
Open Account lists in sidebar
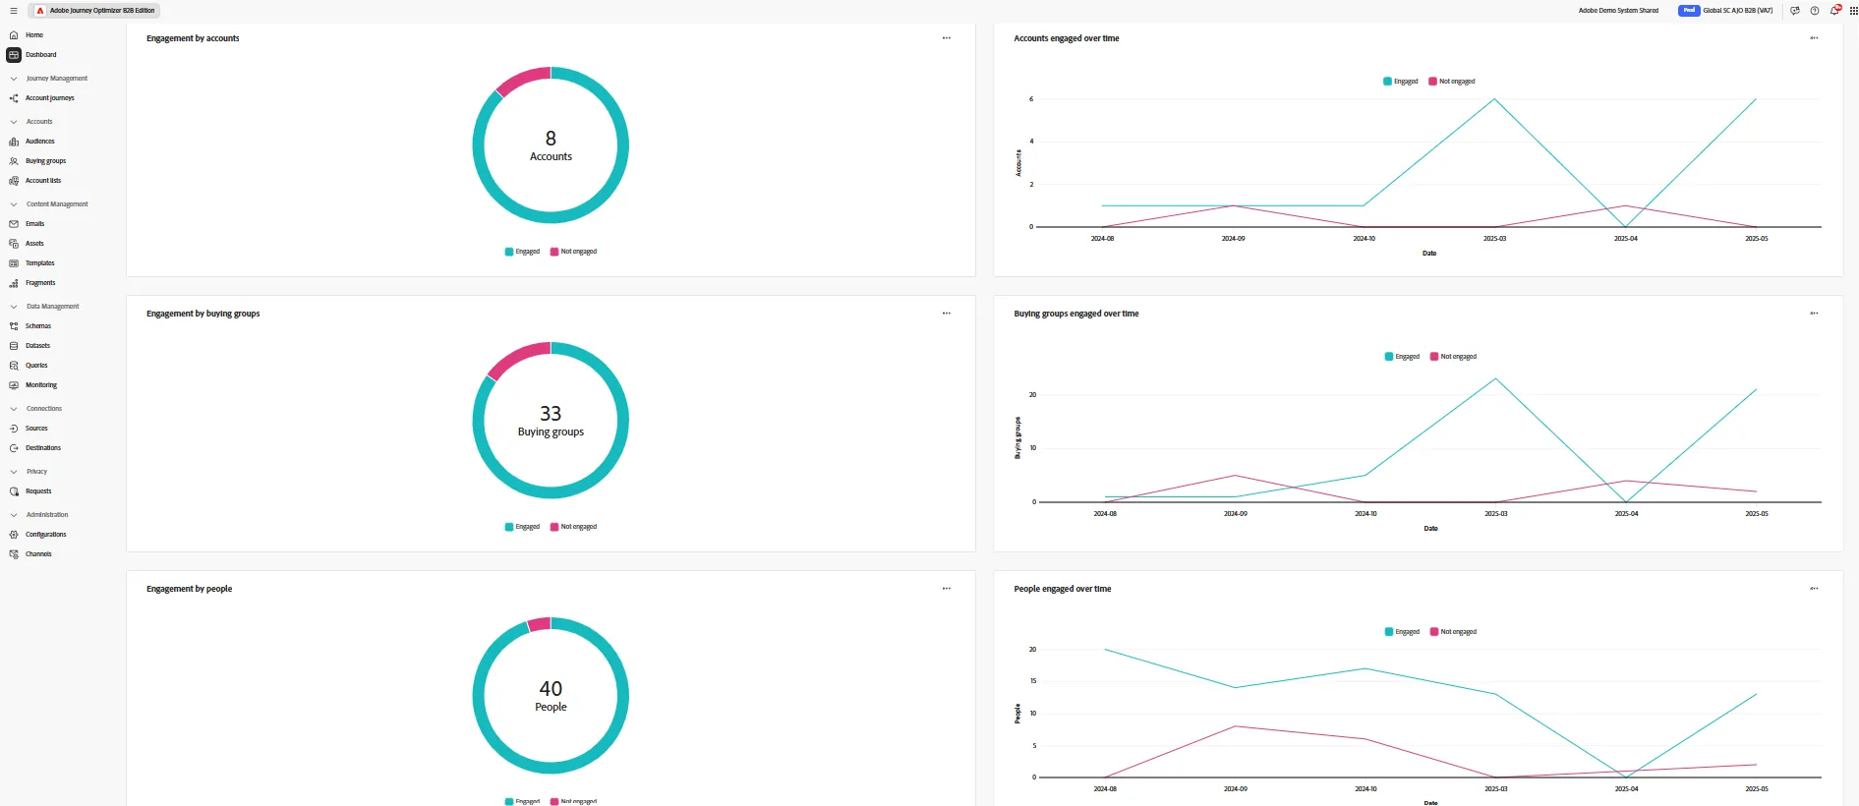coord(34,181)
